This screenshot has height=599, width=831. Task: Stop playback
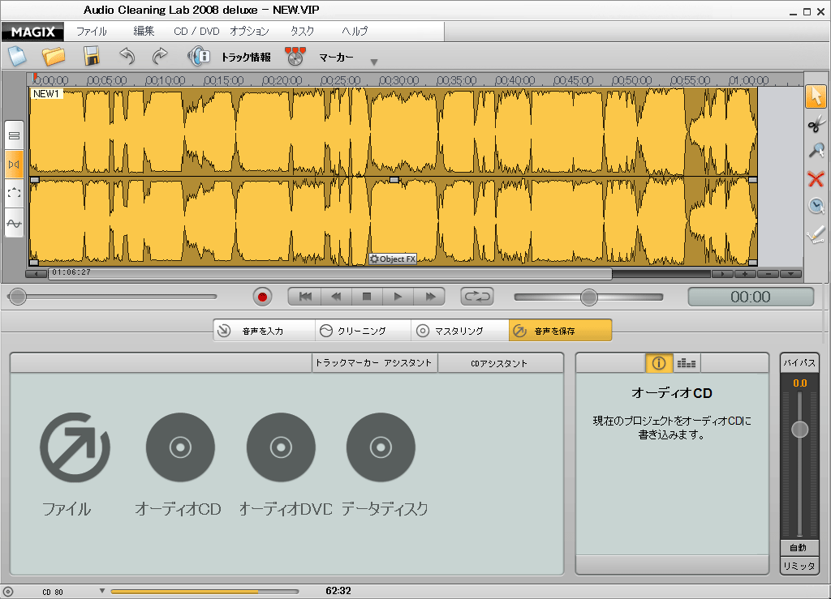[x=367, y=297]
